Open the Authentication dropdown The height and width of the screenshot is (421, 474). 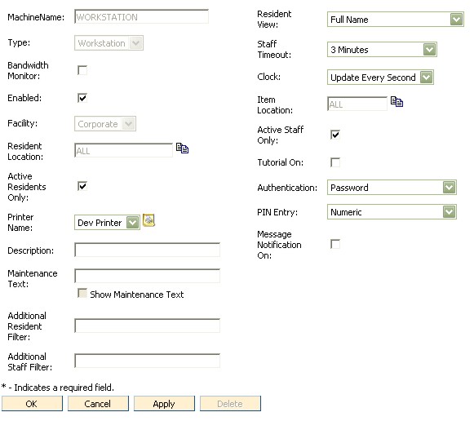tap(392, 188)
